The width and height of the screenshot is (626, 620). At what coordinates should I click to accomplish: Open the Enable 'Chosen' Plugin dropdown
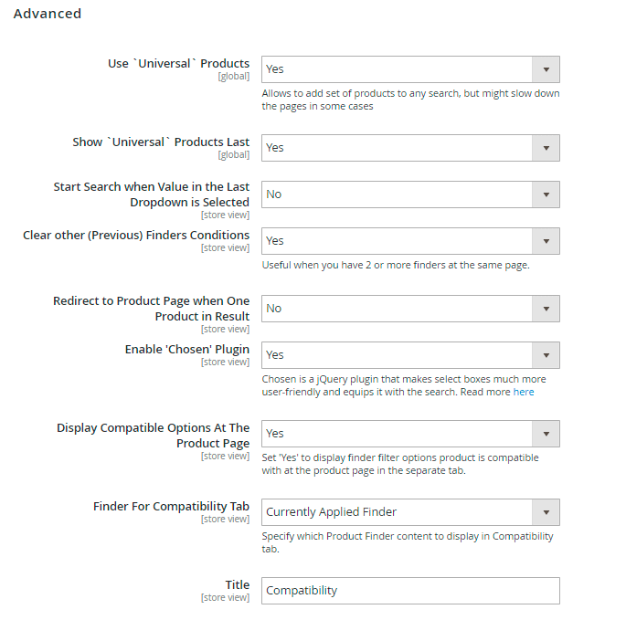coord(410,355)
